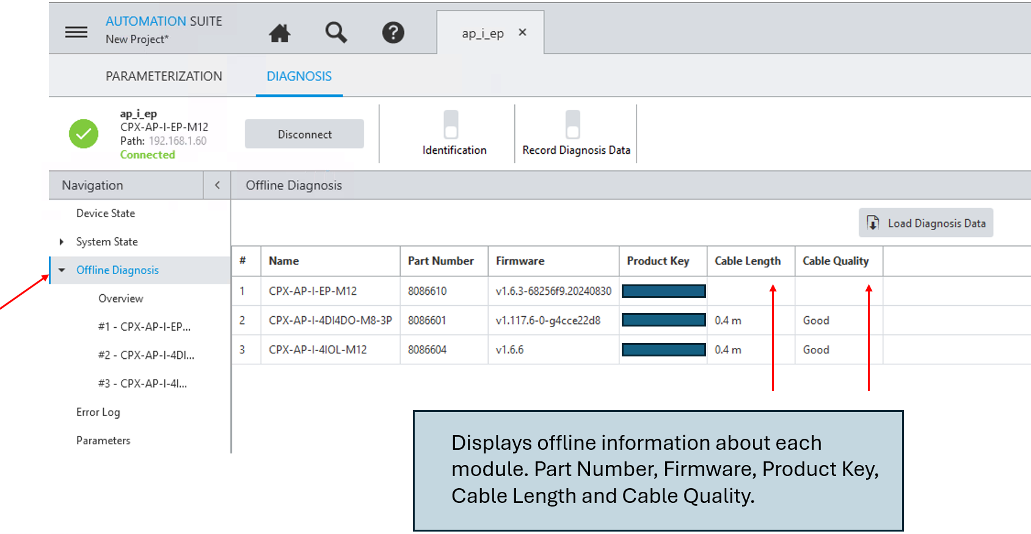Select the CPX-AP-I-4DI4DO-M8-3P name cell
This screenshot has width=1031, height=534.
click(330, 320)
